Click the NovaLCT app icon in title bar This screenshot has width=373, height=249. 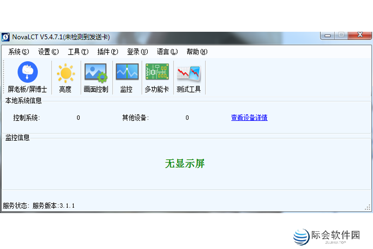[x=6, y=37]
